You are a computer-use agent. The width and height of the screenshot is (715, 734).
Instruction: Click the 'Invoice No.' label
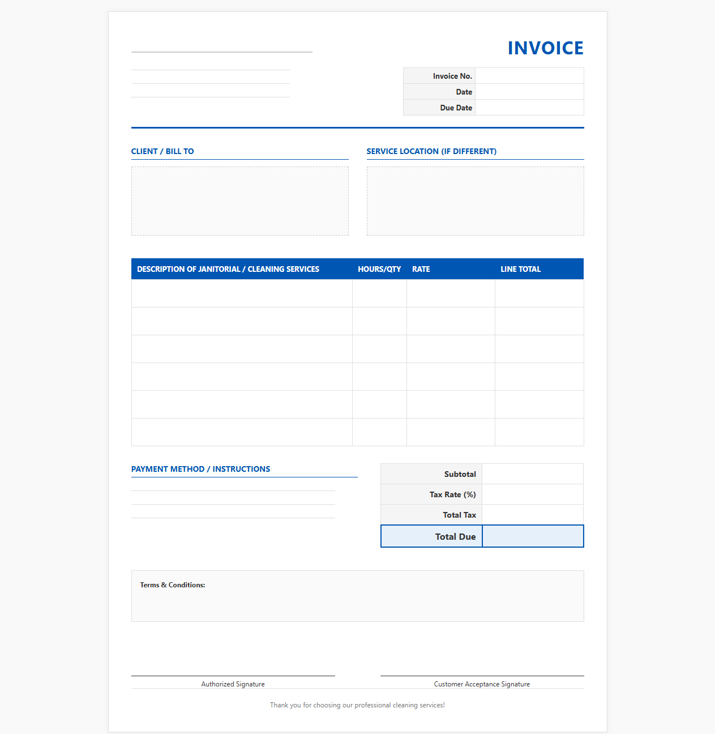[x=452, y=76]
